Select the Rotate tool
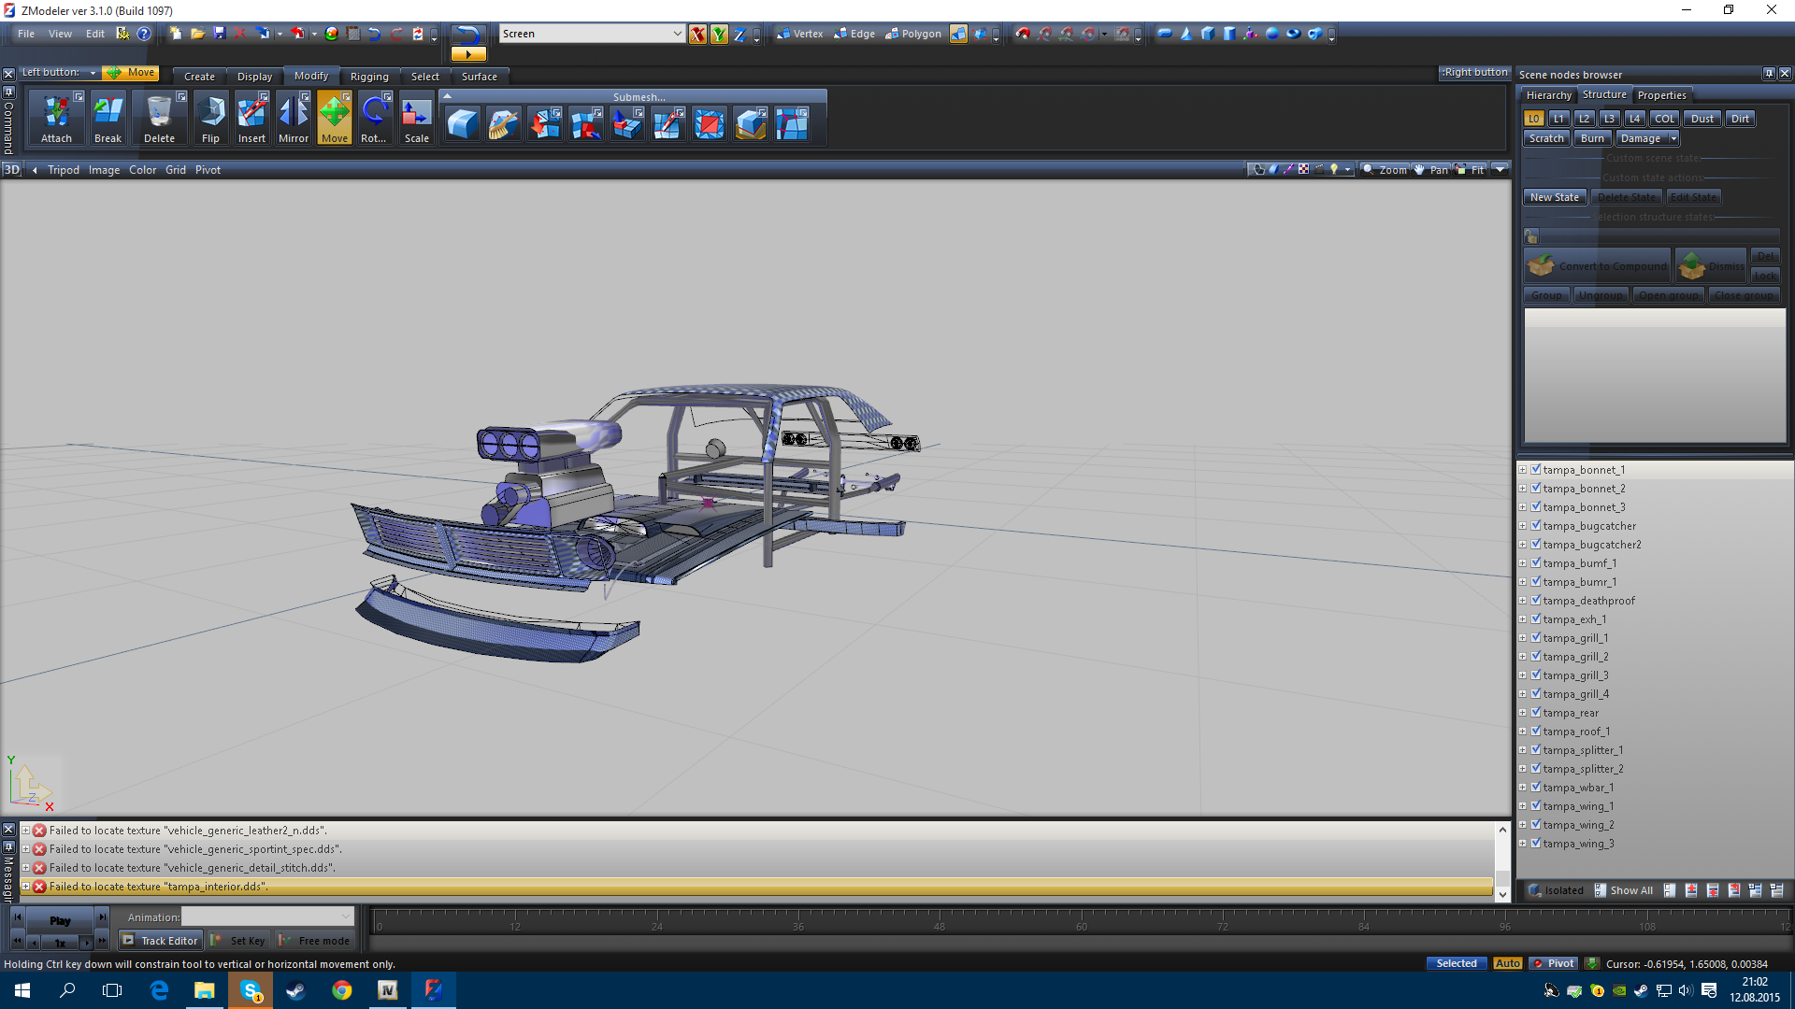 pyautogui.click(x=374, y=118)
